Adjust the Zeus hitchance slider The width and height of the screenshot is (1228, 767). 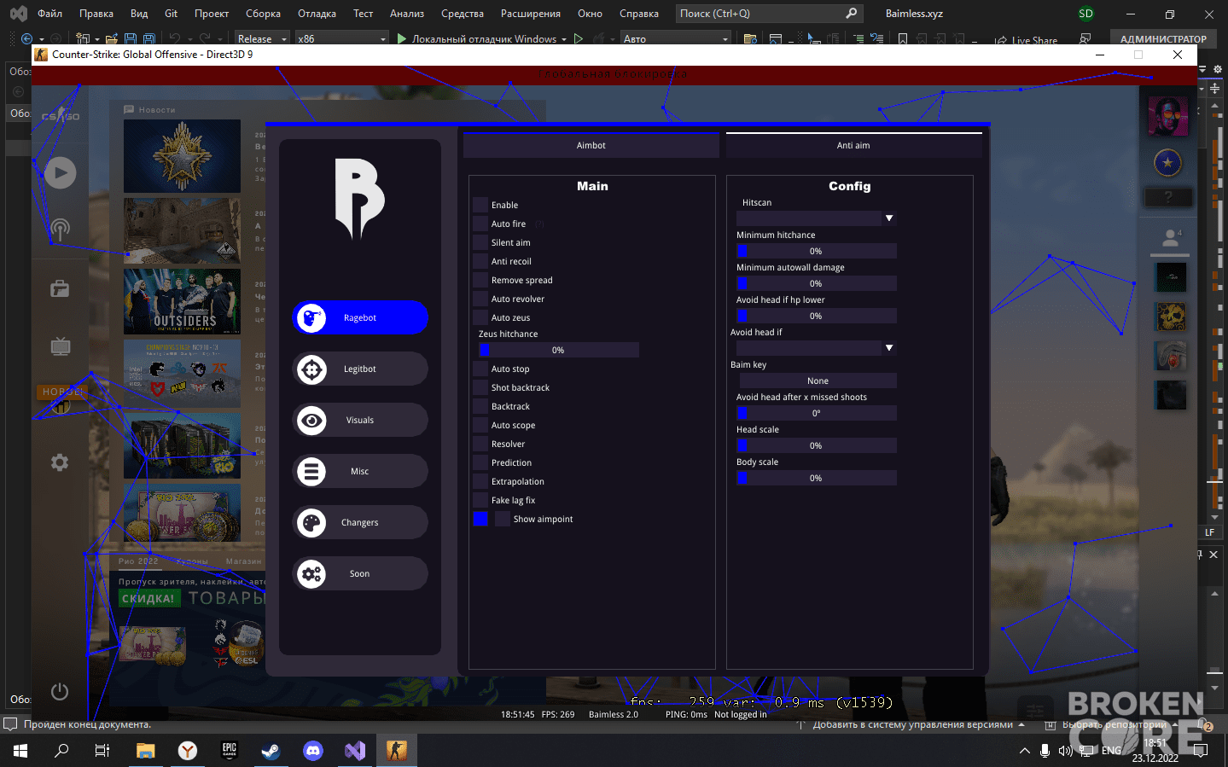(559, 350)
